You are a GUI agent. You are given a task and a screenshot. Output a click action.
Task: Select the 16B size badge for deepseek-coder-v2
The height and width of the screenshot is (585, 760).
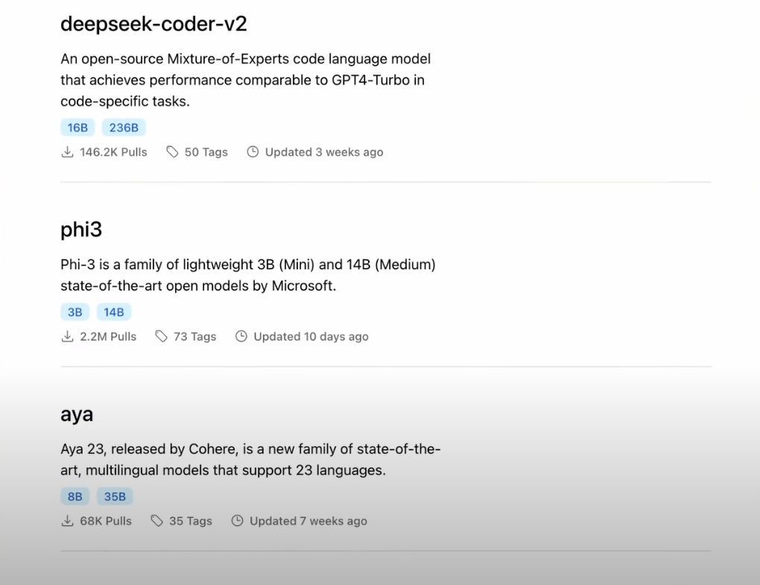77,127
